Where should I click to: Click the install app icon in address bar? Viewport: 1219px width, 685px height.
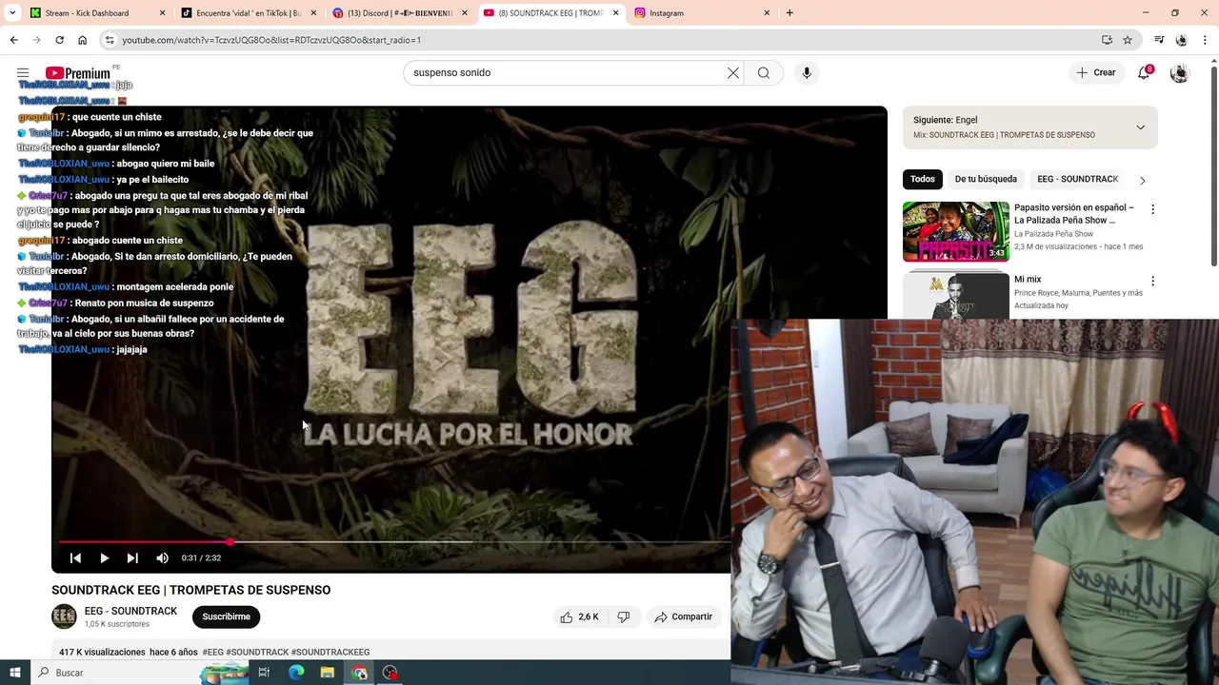[x=1107, y=40]
